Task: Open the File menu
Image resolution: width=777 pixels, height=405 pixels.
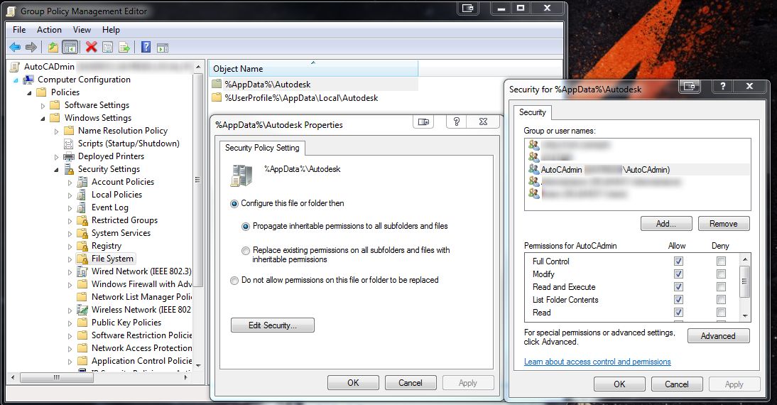Action: (19, 30)
